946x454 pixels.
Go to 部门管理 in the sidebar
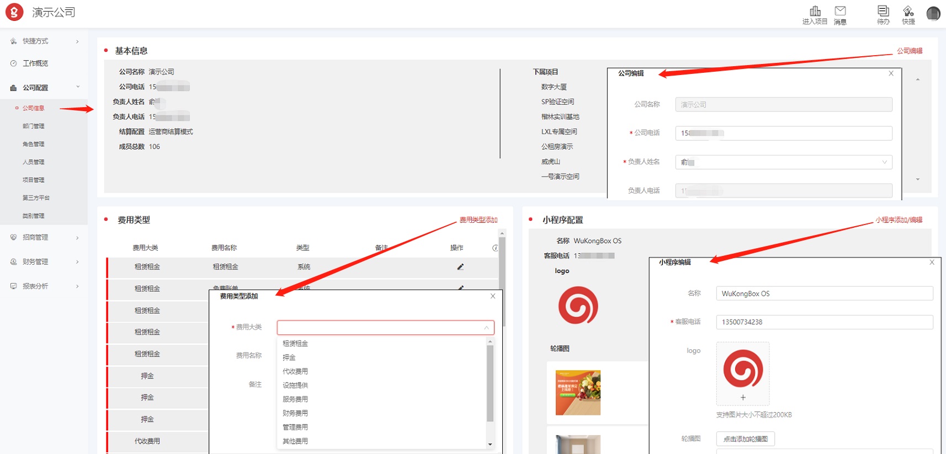[34, 126]
